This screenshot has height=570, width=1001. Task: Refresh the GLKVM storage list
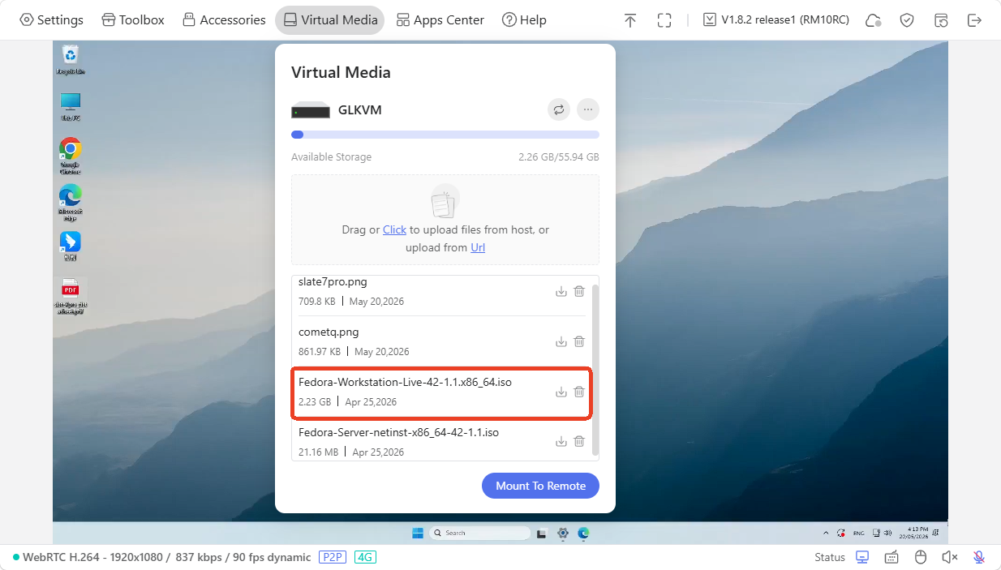(559, 109)
